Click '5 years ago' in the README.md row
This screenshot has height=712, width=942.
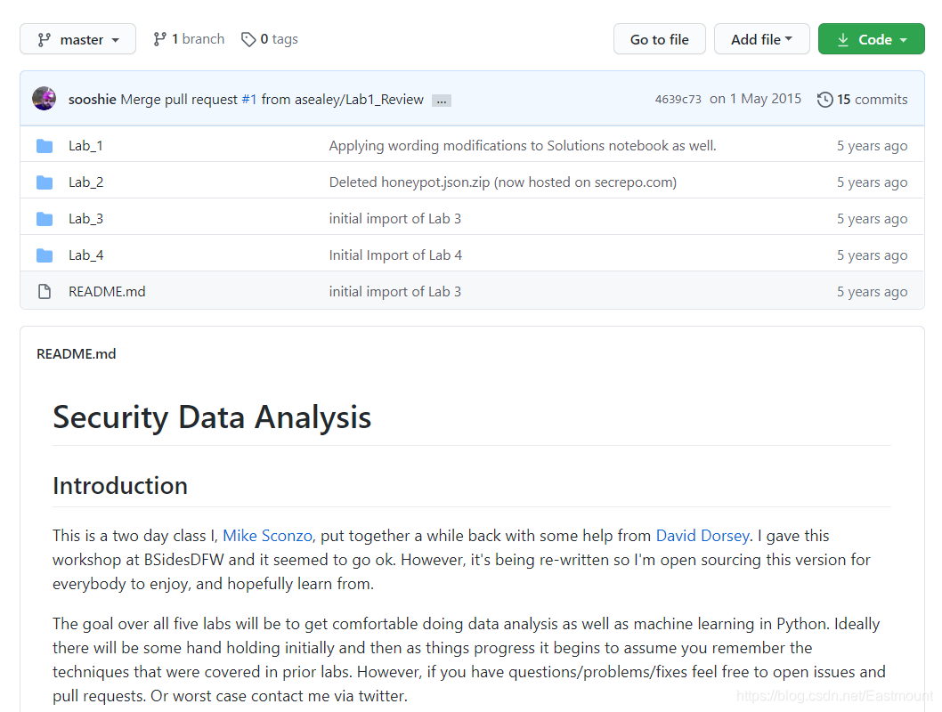click(872, 292)
